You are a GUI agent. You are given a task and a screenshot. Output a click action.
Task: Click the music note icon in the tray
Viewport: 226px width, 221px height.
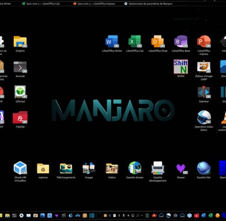pyautogui.click(x=137, y=216)
